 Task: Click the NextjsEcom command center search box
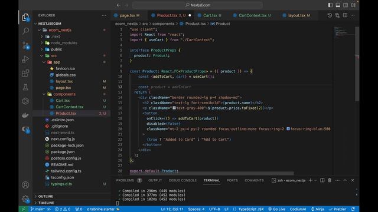(197, 5)
